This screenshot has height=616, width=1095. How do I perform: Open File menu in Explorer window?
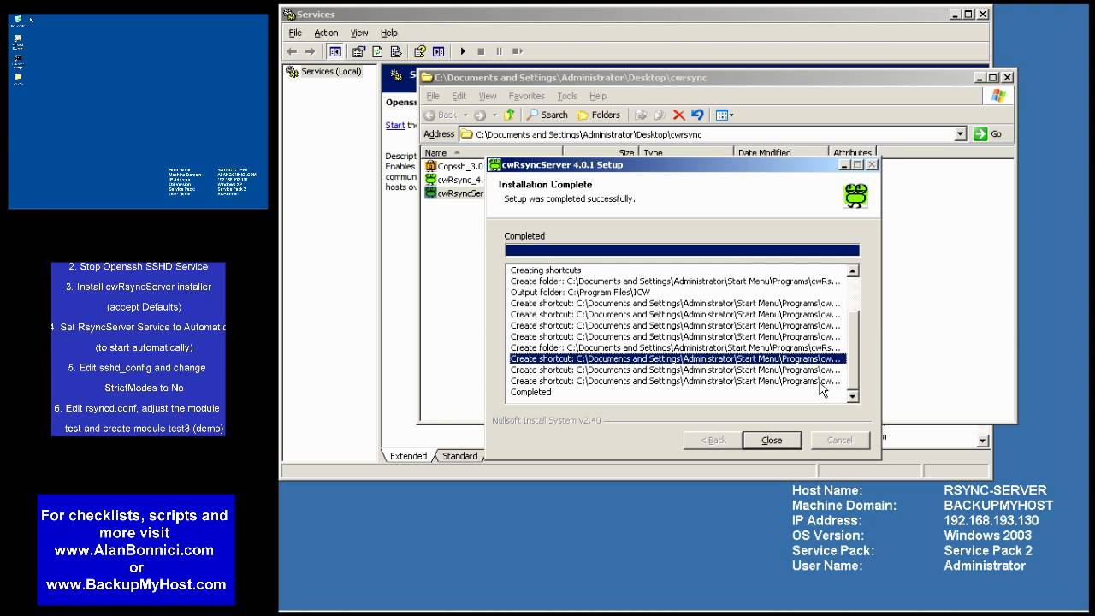coord(433,96)
